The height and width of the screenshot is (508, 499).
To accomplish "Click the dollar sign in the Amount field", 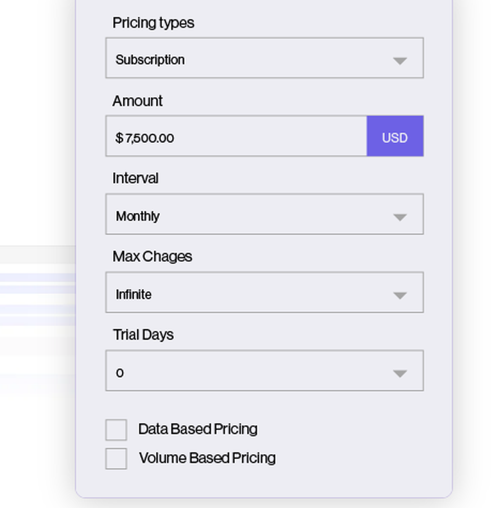I will coord(119,138).
